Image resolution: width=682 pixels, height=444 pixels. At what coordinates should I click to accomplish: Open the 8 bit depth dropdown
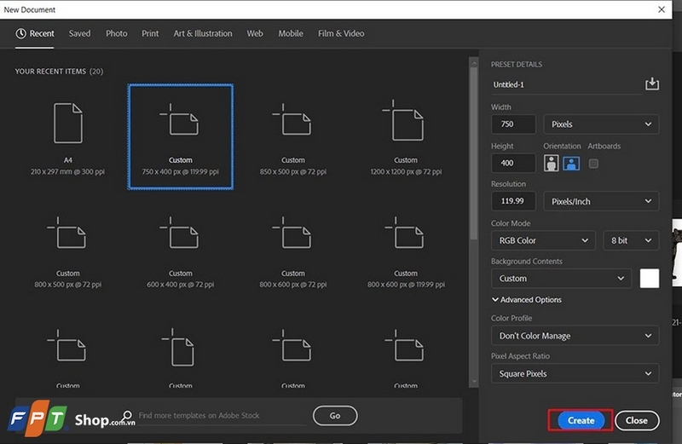point(631,240)
